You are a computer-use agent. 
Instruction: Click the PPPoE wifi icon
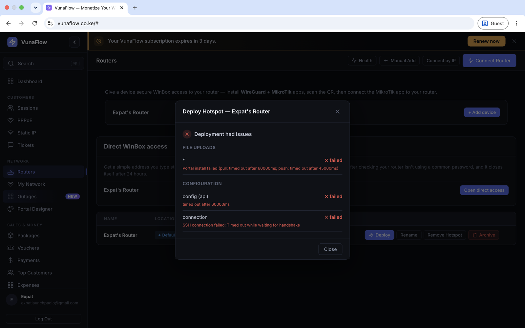[x=10, y=120]
